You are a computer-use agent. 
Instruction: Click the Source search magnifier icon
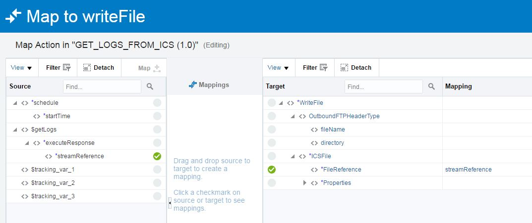point(150,87)
